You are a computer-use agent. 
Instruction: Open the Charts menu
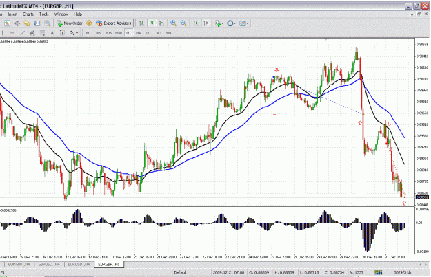pyautogui.click(x=28, y=14)
